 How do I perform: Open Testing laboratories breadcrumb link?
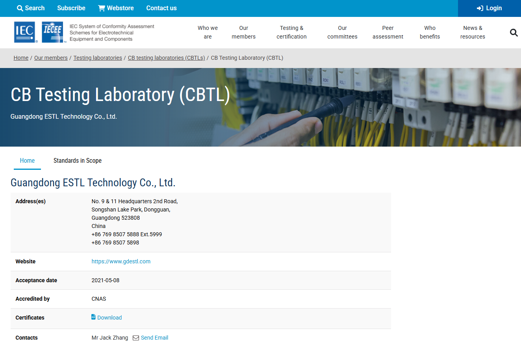pyautogui.click(x=98, y=58)
